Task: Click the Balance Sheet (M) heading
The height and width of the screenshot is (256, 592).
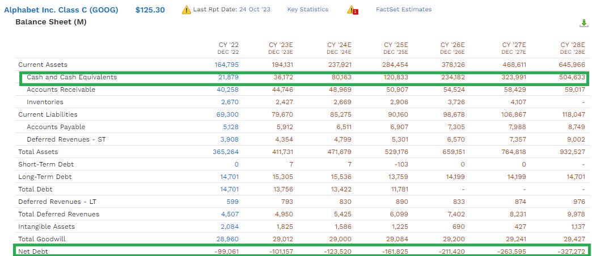Action: click(x=50, y=22)
